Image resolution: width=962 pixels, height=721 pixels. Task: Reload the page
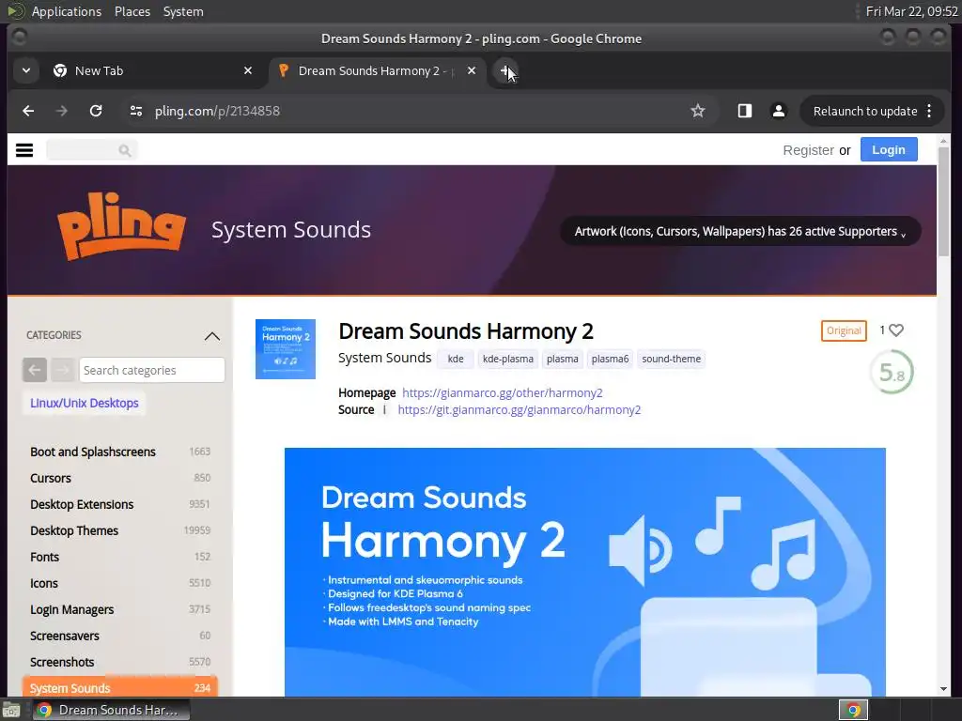tap(96, 111)
